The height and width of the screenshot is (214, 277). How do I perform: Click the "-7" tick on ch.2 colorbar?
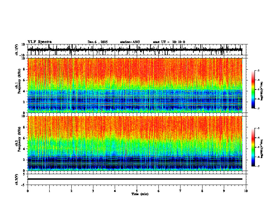258,166
